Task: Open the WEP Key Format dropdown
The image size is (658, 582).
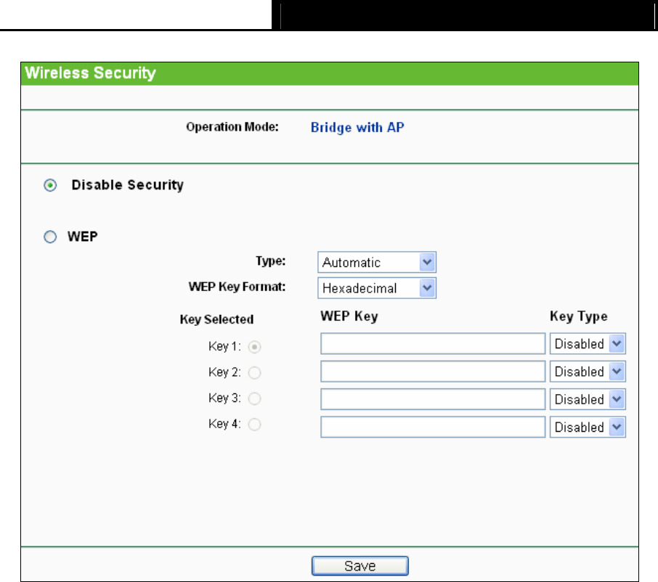Action: pyautogui.click(x=377, y=288)
